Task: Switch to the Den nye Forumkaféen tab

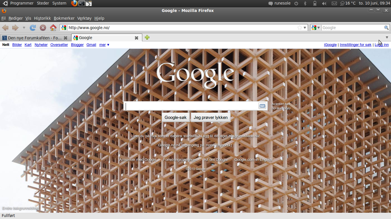Action: click(x=35, y=38)
